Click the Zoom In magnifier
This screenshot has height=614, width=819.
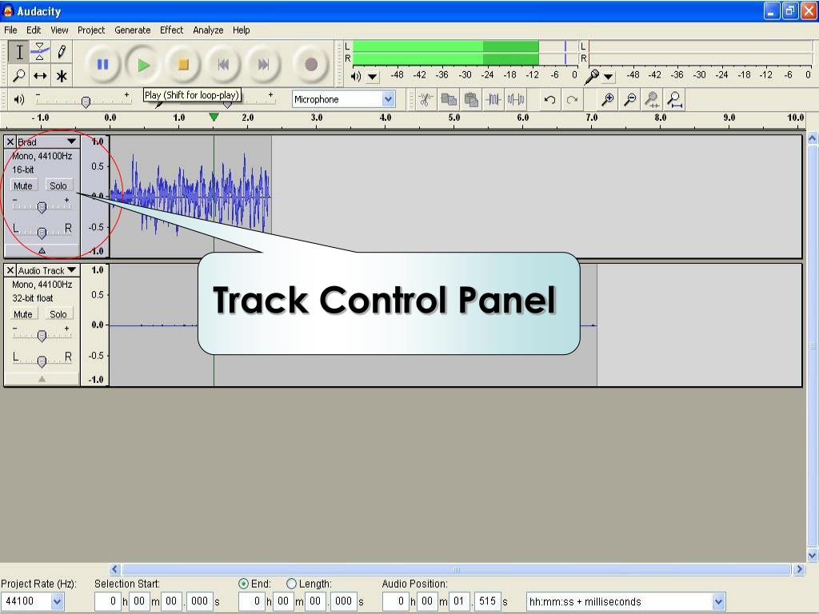tap(608, 99)
